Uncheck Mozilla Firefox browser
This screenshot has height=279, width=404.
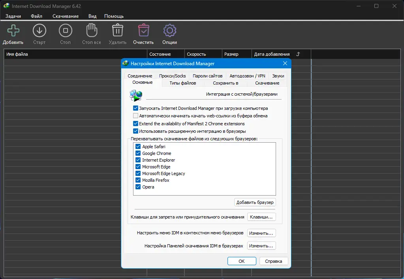[138, 180]
